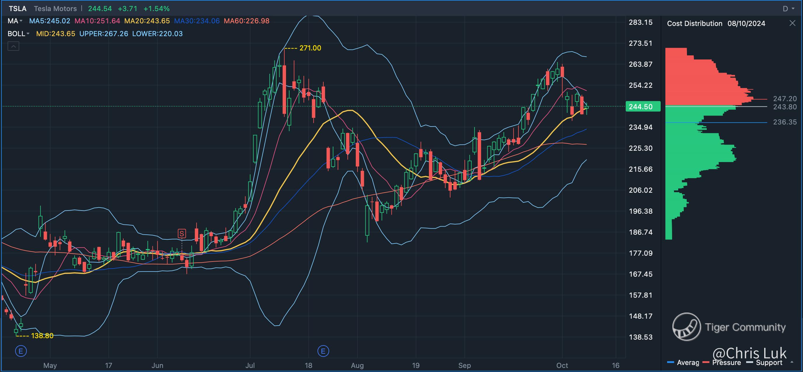Image resolution: width=803 pixels, height=372 pixels.
Task: Open the BOLL indicator dropdown
Action: click(x=18, y=34)
